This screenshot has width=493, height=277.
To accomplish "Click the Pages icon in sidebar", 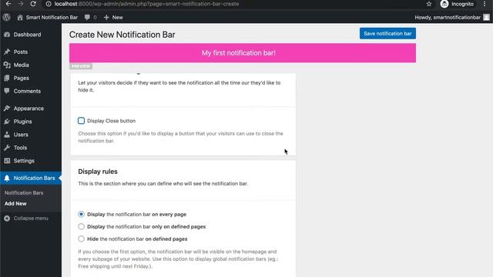I will coord(7,78).
